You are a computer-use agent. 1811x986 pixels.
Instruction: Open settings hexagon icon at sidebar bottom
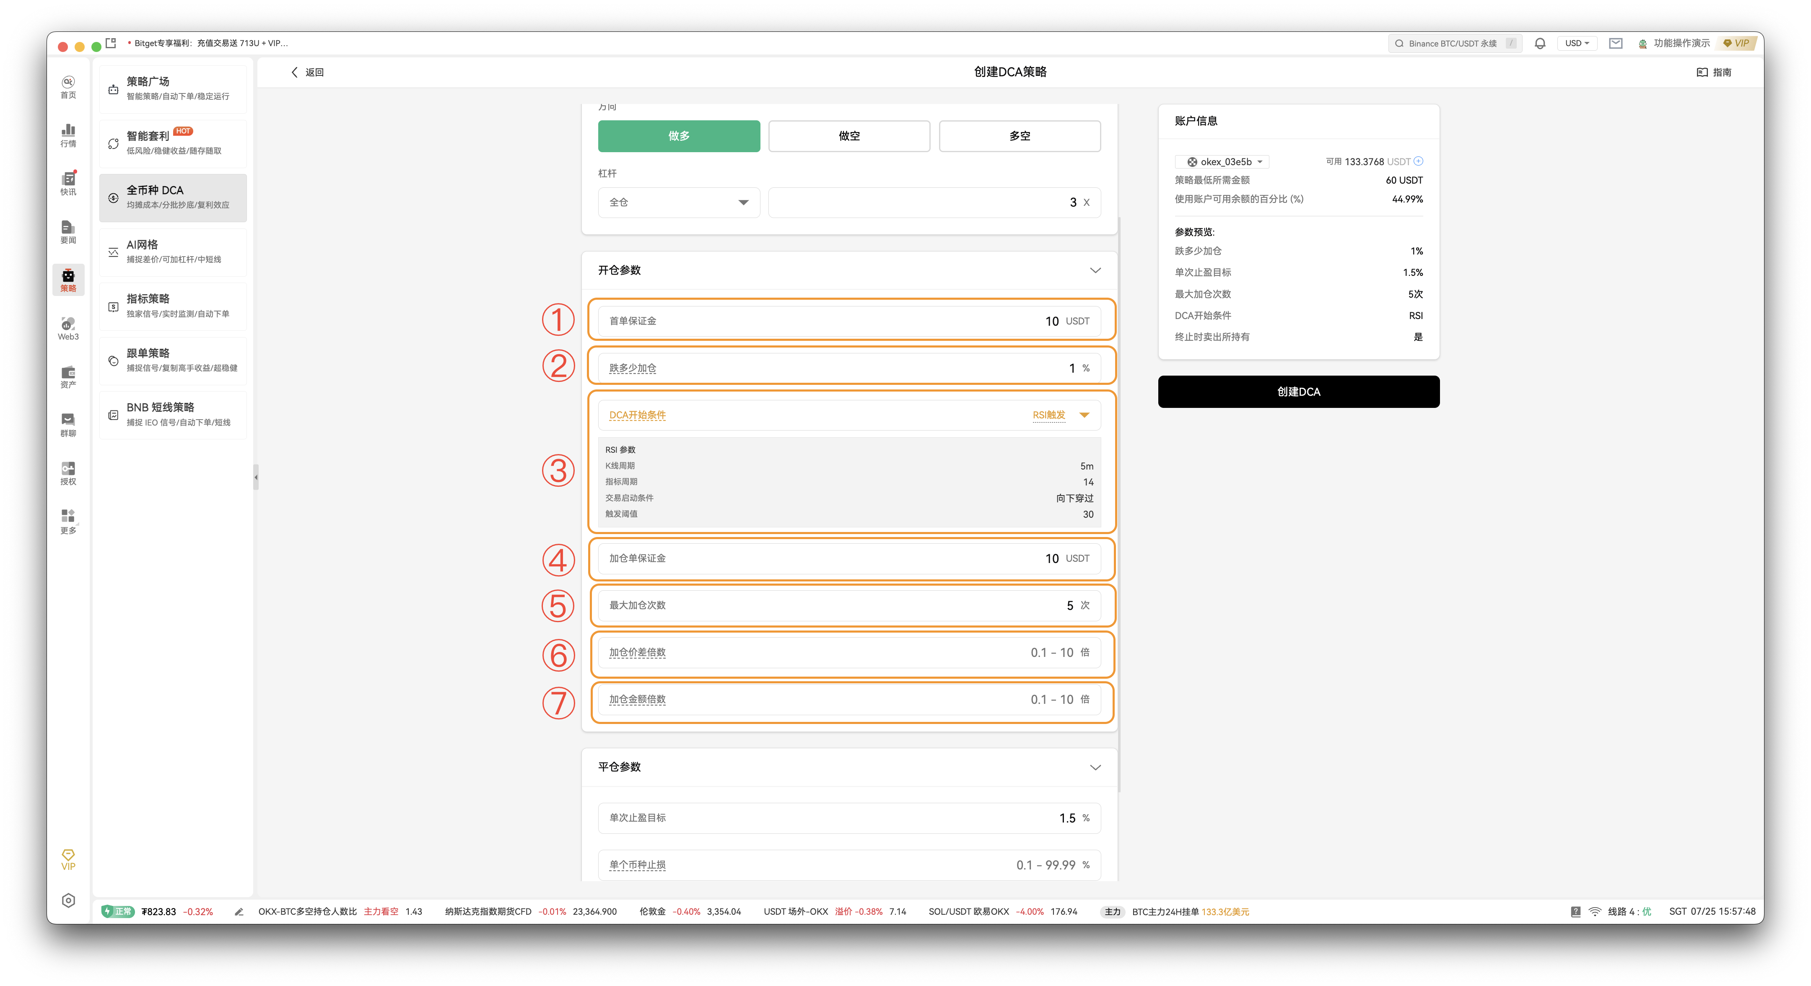click(x=68, y=901)
